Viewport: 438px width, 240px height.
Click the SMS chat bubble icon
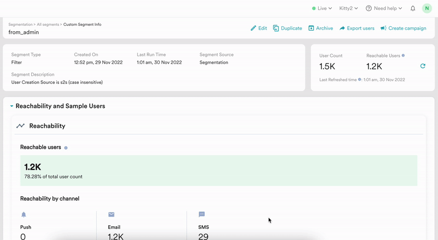pos(201,215)
